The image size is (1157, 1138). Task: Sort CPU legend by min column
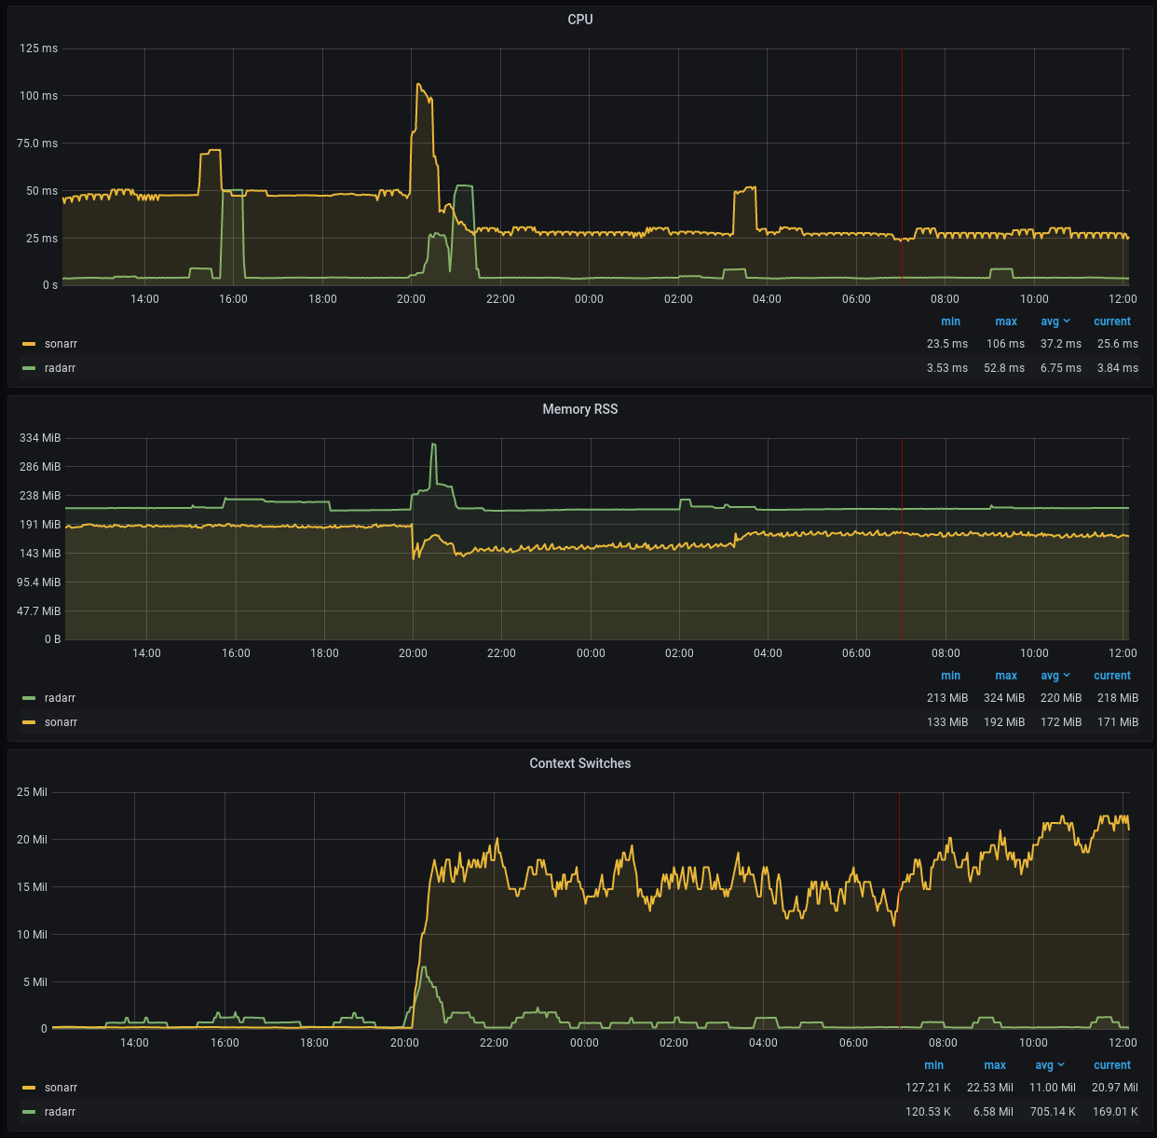(950, 322)
